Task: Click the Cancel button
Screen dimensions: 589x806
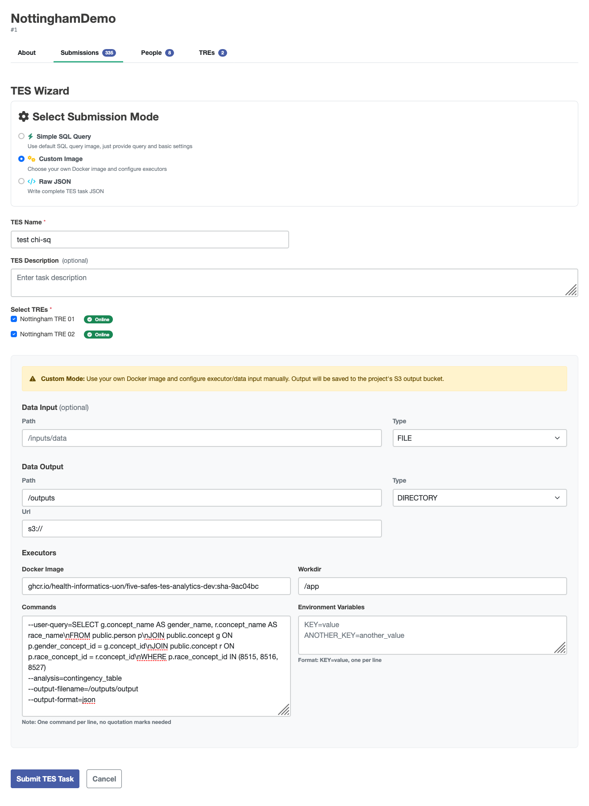Action: click(104, 779)
